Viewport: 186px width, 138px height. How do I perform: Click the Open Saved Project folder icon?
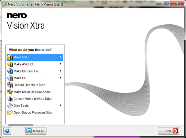click(x=10, y=112)
